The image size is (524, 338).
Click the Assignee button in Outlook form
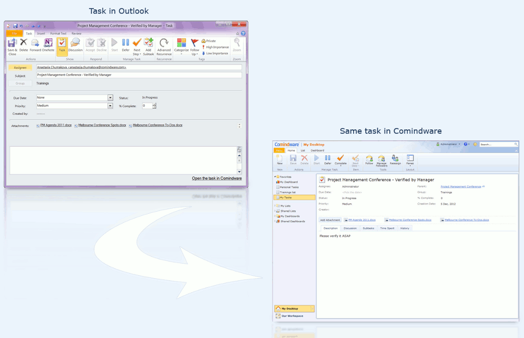[x=20, y=68]
